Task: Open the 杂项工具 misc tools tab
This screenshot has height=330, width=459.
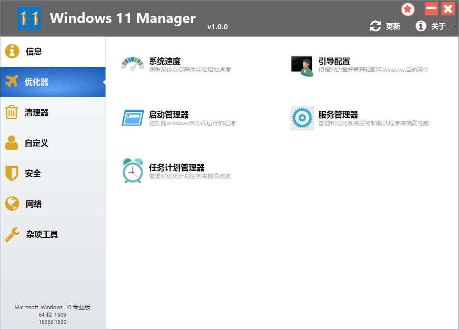Action: click(x=53, y=234)
